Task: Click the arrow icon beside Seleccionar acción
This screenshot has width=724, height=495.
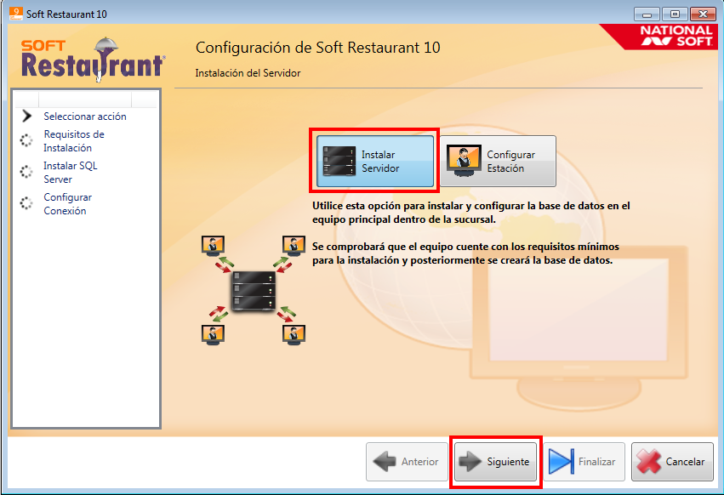Action: point(26,116)
